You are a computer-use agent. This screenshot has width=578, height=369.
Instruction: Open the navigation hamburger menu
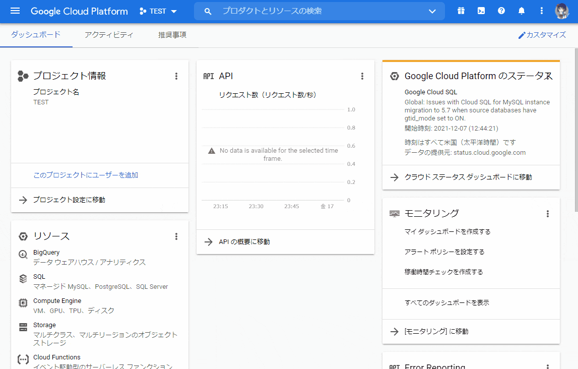click(x=15, y=11)
